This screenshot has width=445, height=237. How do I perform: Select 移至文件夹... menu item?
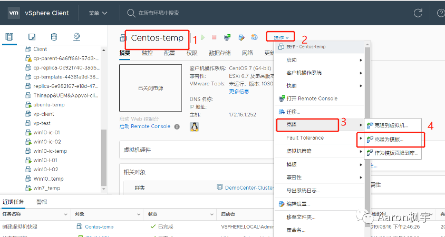pyautogui.click(x=320, y=217)
